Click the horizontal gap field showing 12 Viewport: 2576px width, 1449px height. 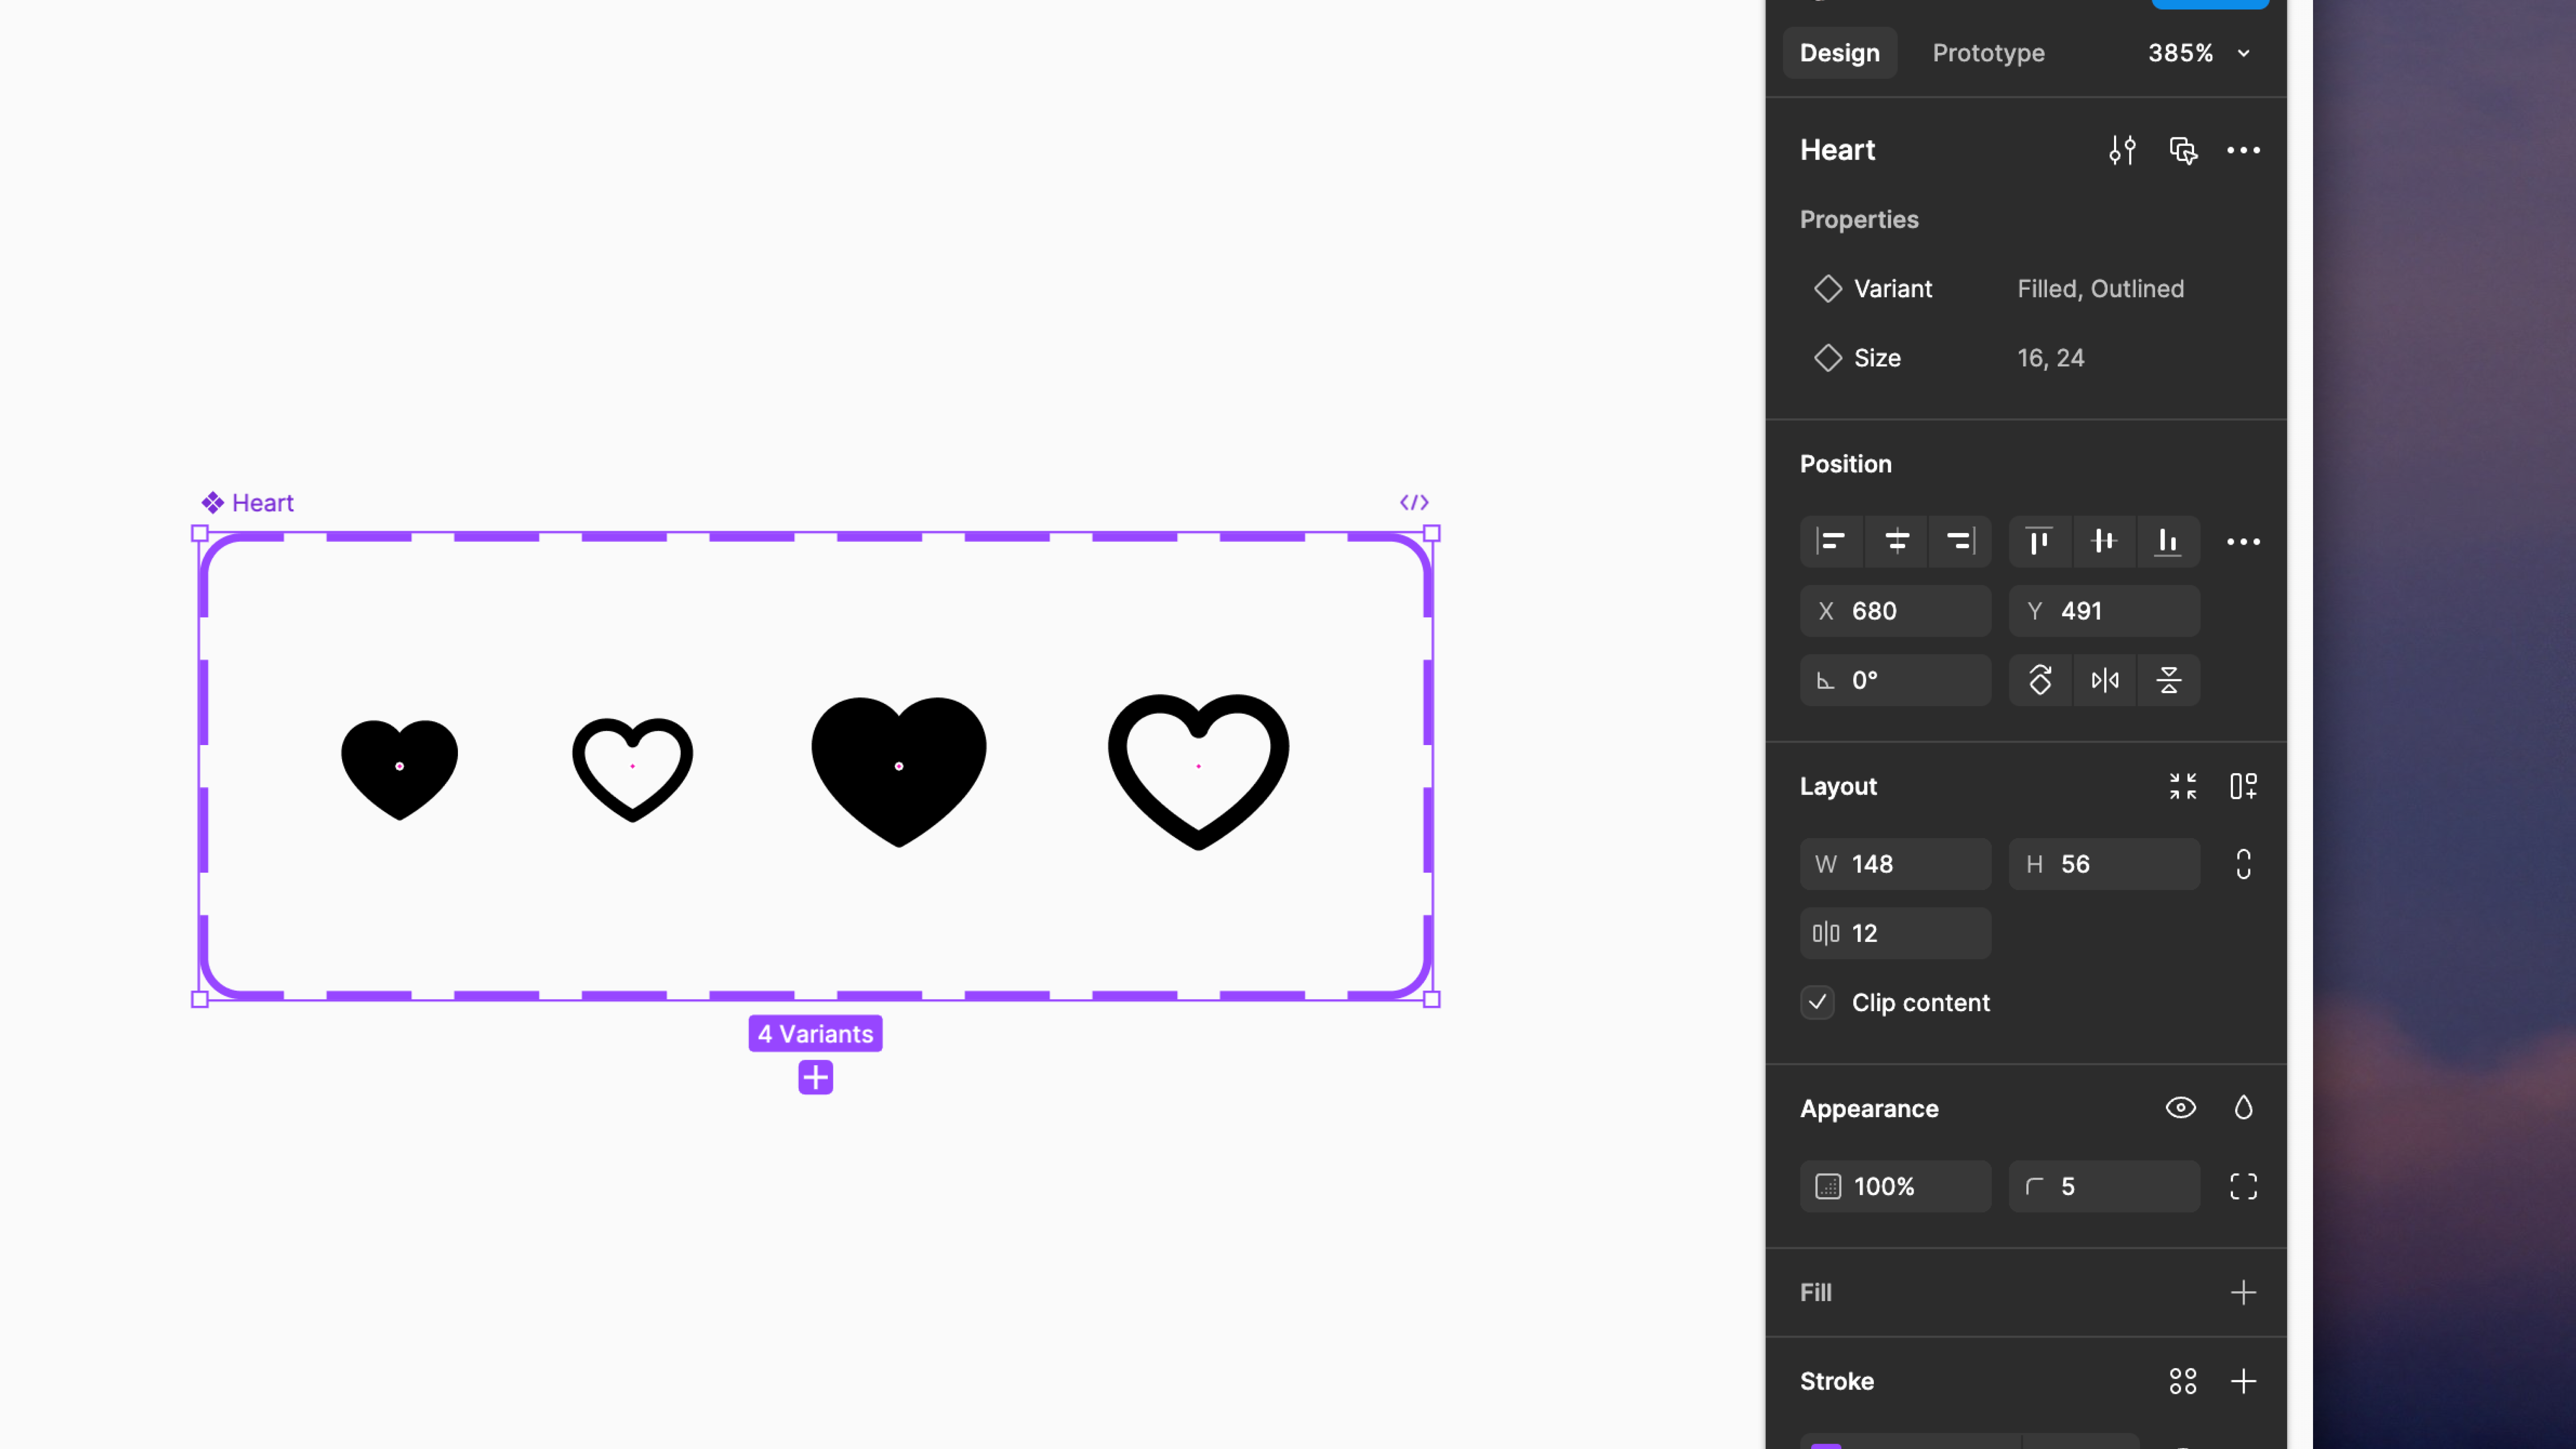1896,933
